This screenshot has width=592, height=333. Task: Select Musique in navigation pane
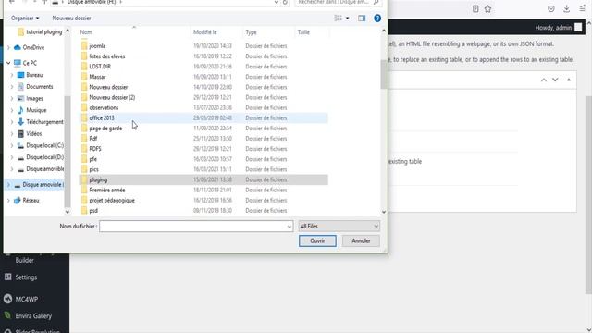[x=36, y=110]
